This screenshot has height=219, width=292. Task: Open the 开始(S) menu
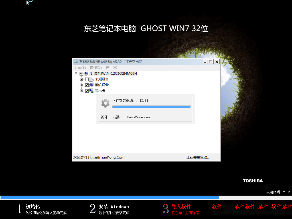click(80, 68)
